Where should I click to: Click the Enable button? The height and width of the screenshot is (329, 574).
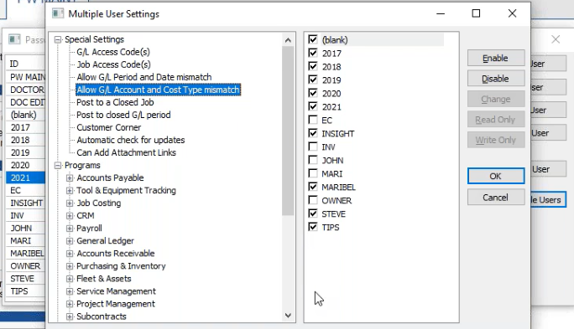496,58
